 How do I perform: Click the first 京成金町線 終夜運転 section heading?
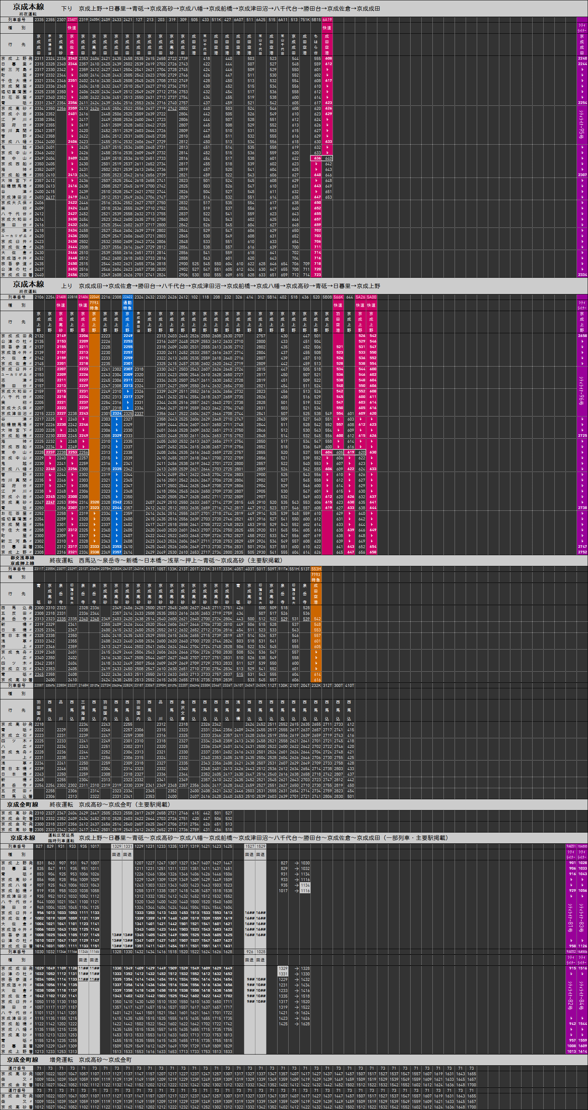coord(23,804)
